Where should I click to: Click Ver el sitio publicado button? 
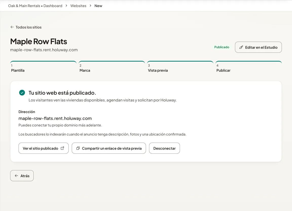click(x=44, y=148)
